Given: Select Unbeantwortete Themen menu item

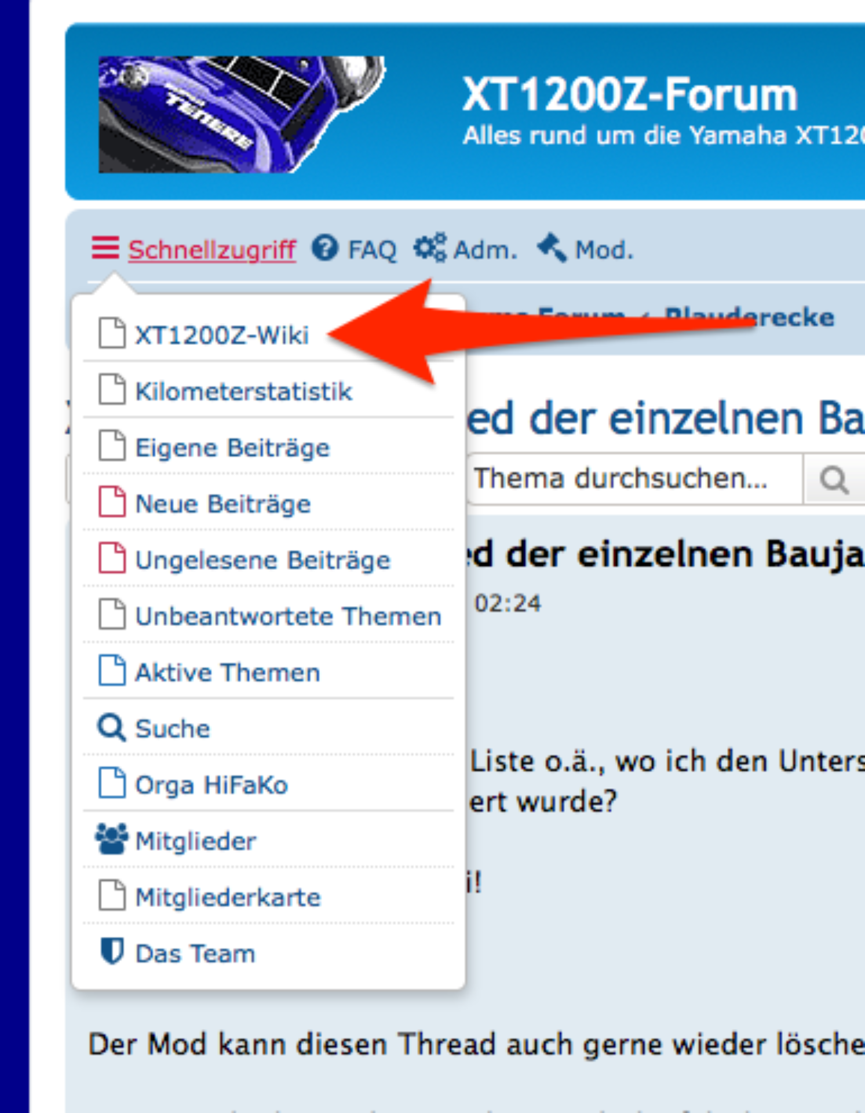Looking at the screenshot, I should coord(288,616).
